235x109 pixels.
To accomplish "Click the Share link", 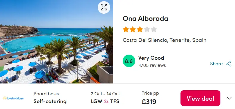I will [216, 64].
